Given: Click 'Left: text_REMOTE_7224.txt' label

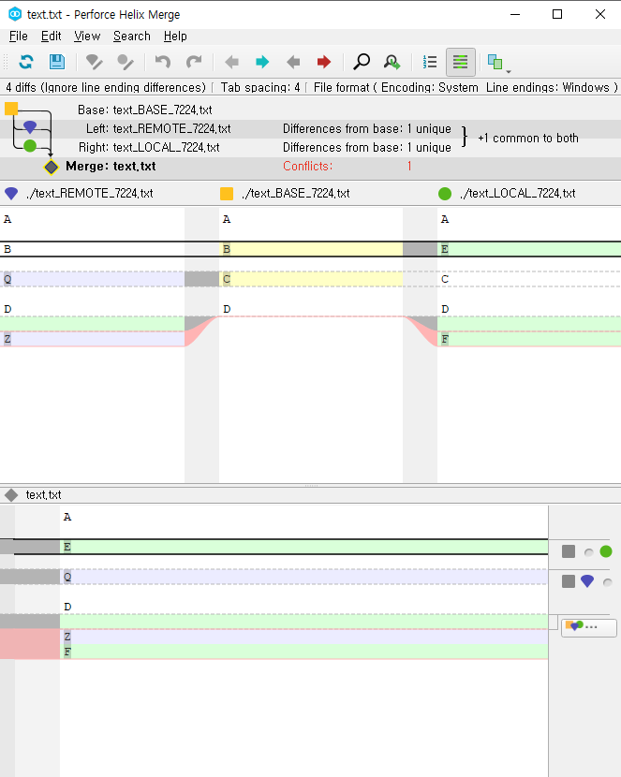Looking at the screenshot, I should (x=158, y=128).
